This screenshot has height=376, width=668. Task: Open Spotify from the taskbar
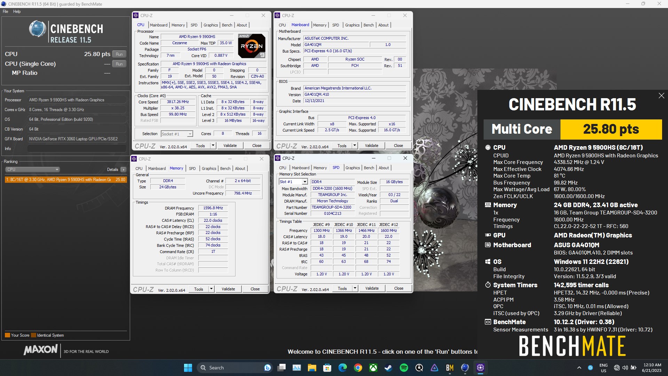(404, 368)
